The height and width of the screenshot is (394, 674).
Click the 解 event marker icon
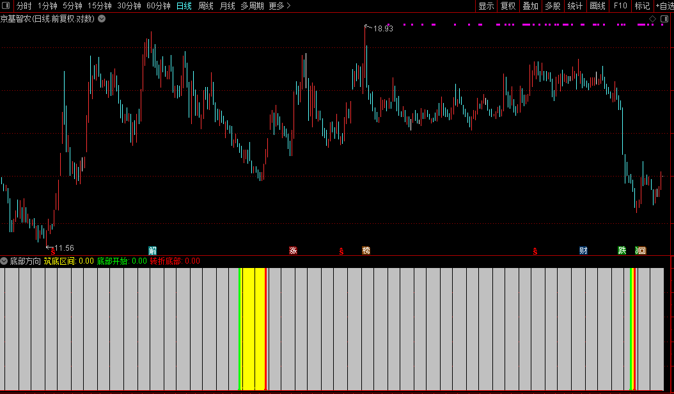pos(153,251)
